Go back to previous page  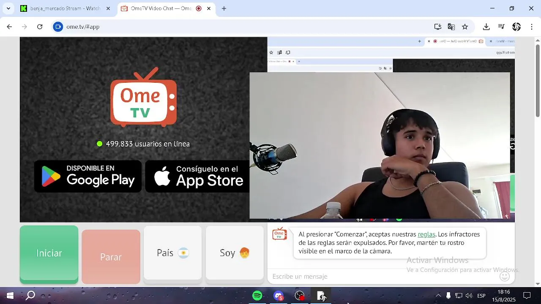click(9, 27)
